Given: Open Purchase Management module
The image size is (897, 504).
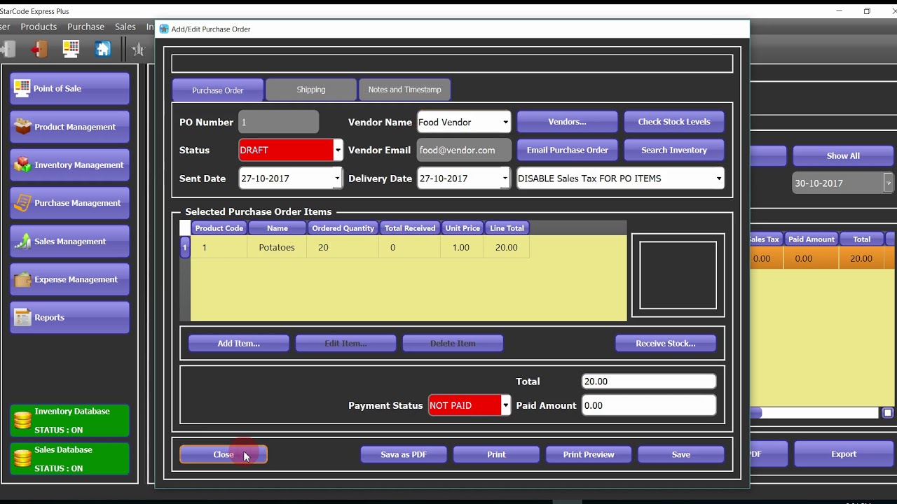Looking at the screenshot, I should coord(69,203).
